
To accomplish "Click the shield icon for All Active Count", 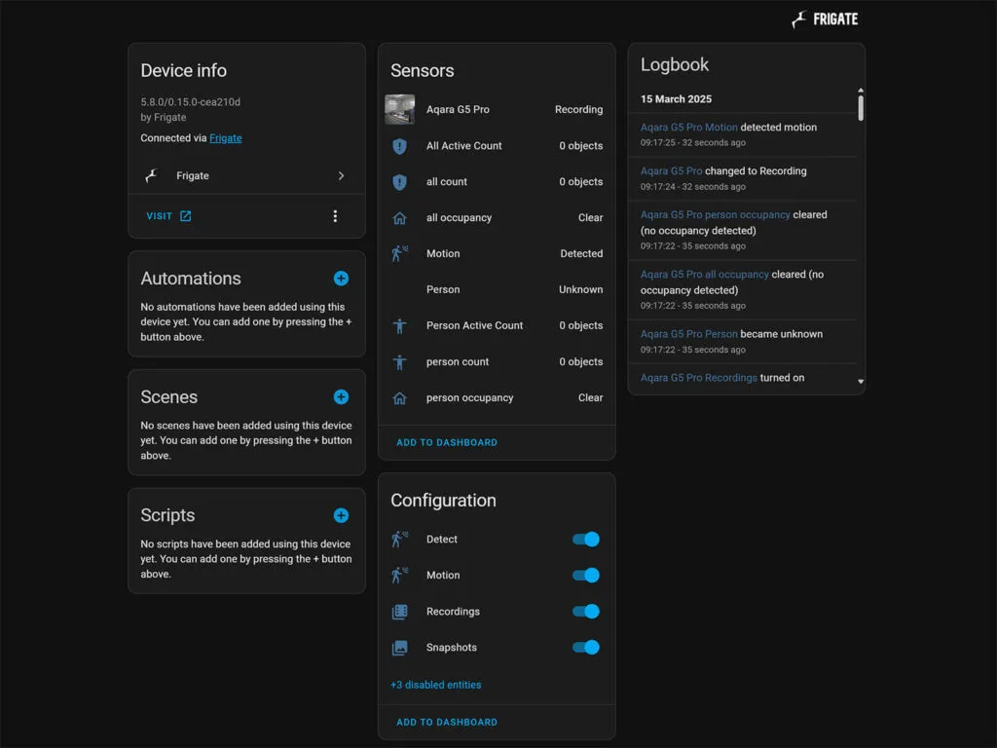I will [x=399, y=146].
